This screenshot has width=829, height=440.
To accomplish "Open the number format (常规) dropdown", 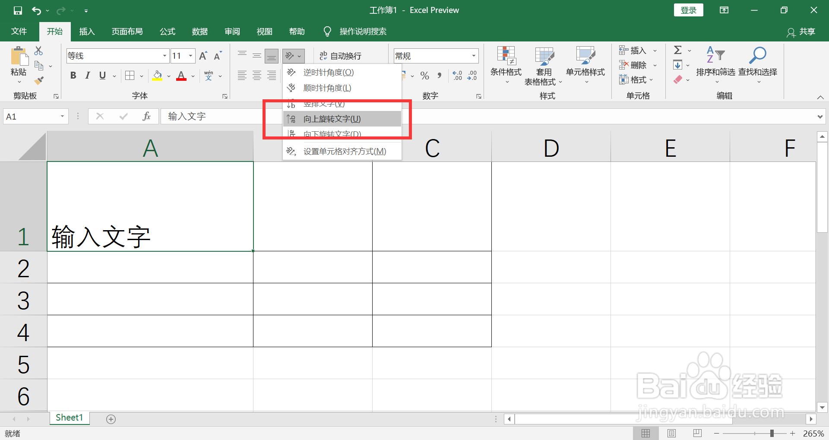I will click(474, 56).
